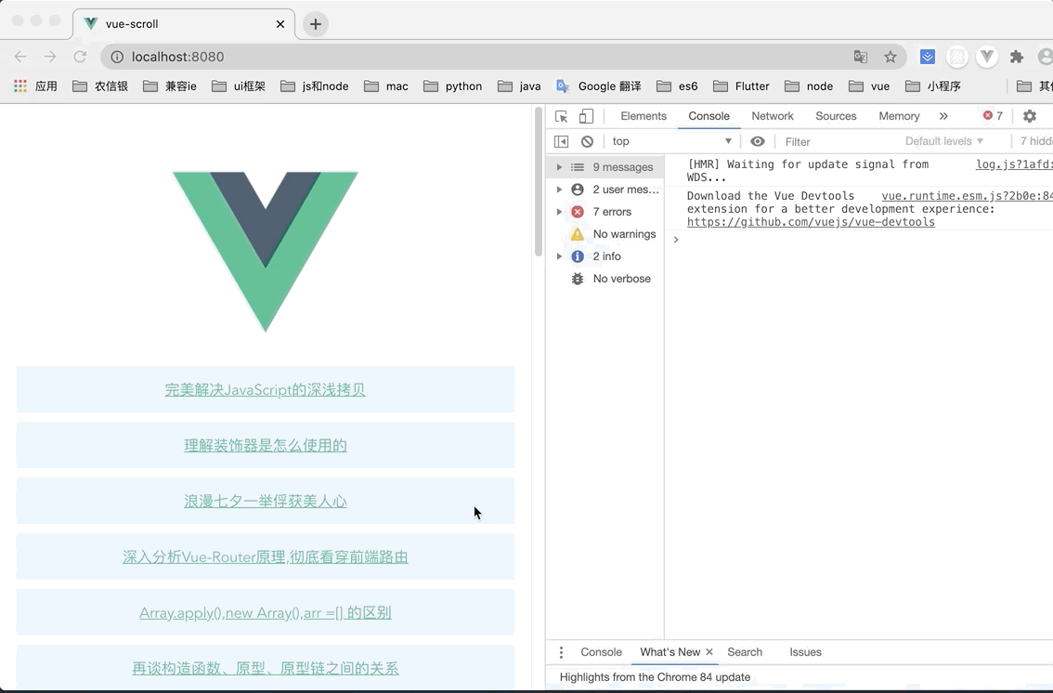Open source link vue.runtime.esm.js in console
1053x693 pixels.
[x=967, y=196]
